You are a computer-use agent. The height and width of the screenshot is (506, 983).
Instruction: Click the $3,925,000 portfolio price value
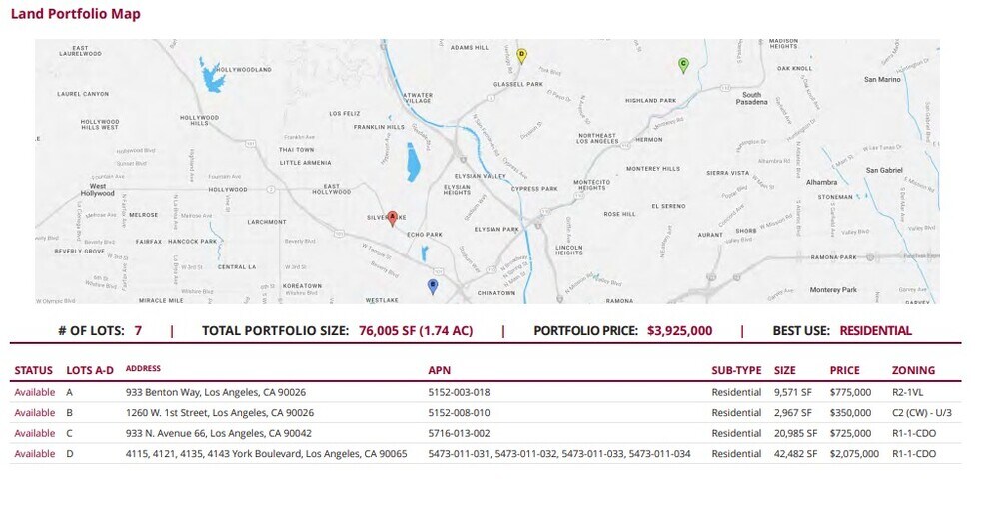679,330
